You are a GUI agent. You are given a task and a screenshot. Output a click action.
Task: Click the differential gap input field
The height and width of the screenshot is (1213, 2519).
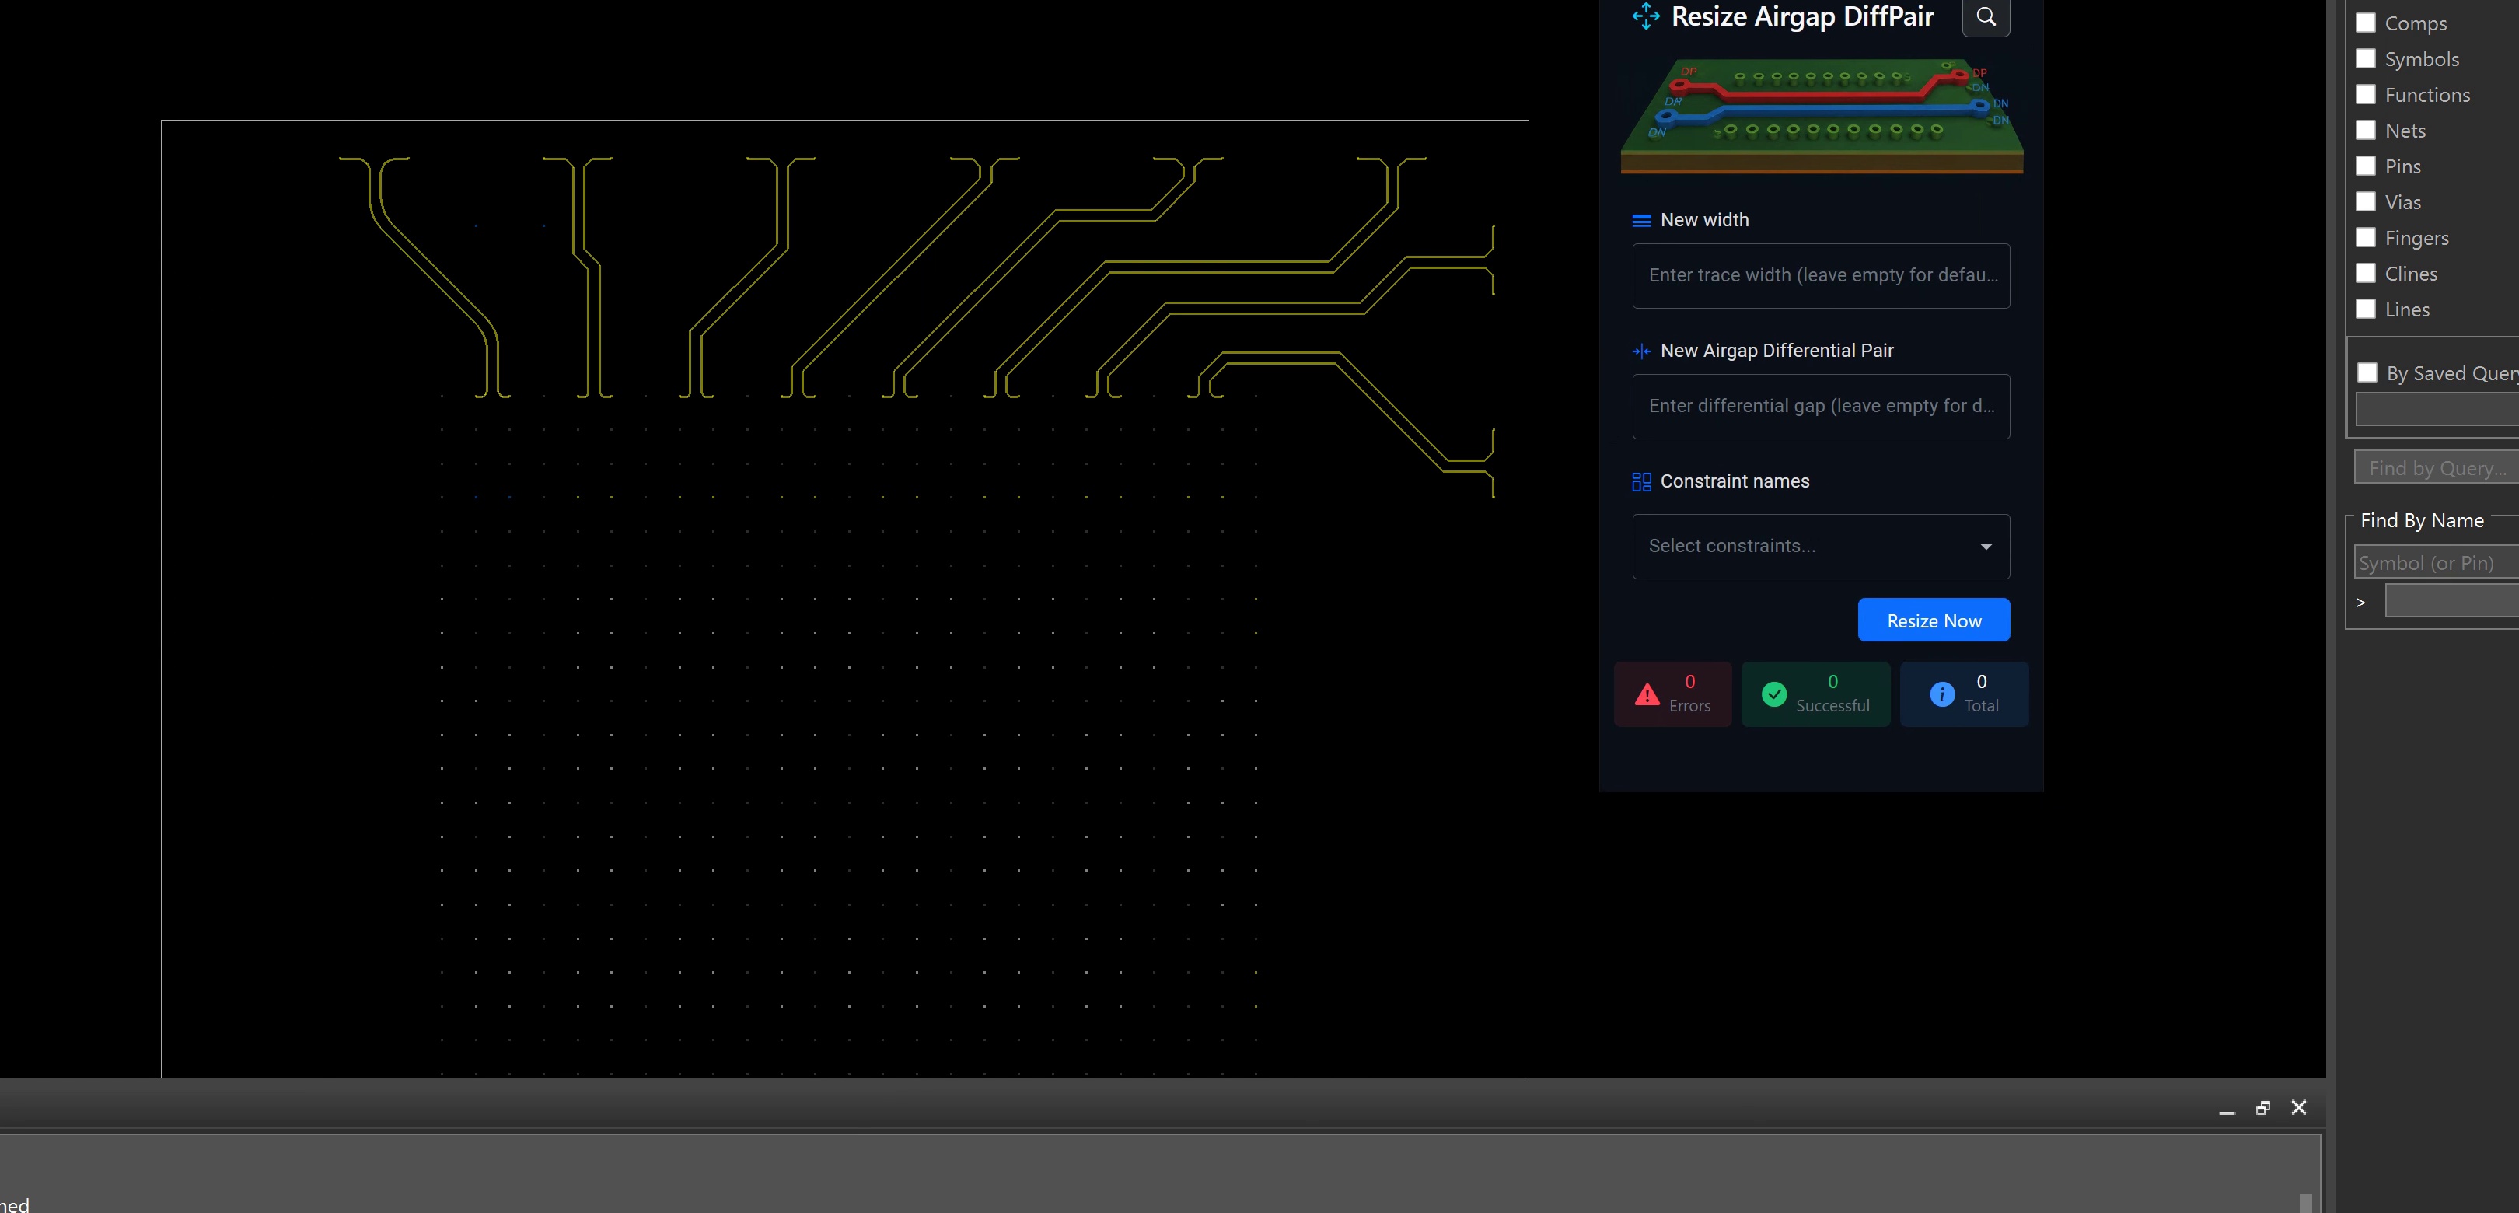1821,406
